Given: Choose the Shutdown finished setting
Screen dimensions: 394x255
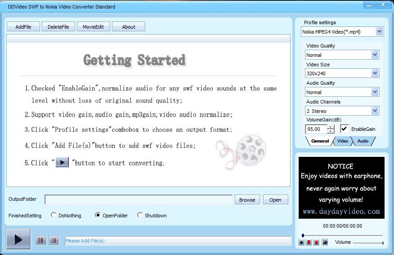Looking at the screenshot, I should (140, 215).
